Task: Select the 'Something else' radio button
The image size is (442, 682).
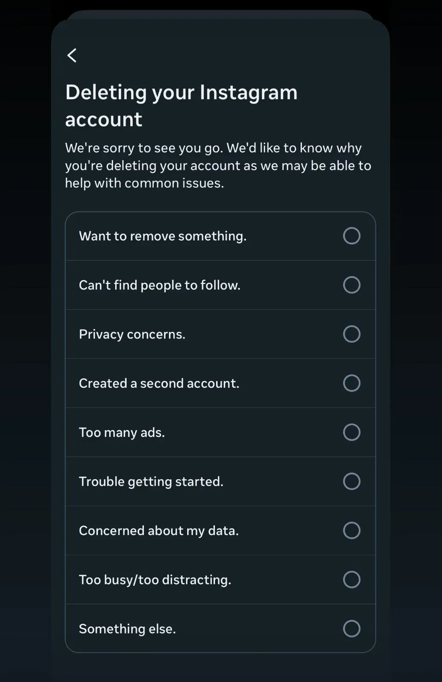Action: [x=351, y=628]
